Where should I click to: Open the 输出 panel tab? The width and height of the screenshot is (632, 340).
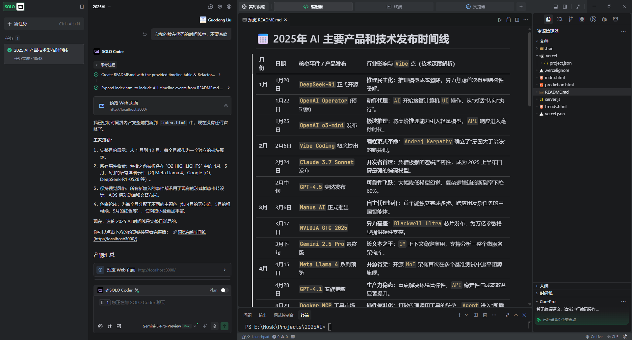pos(263,315)
